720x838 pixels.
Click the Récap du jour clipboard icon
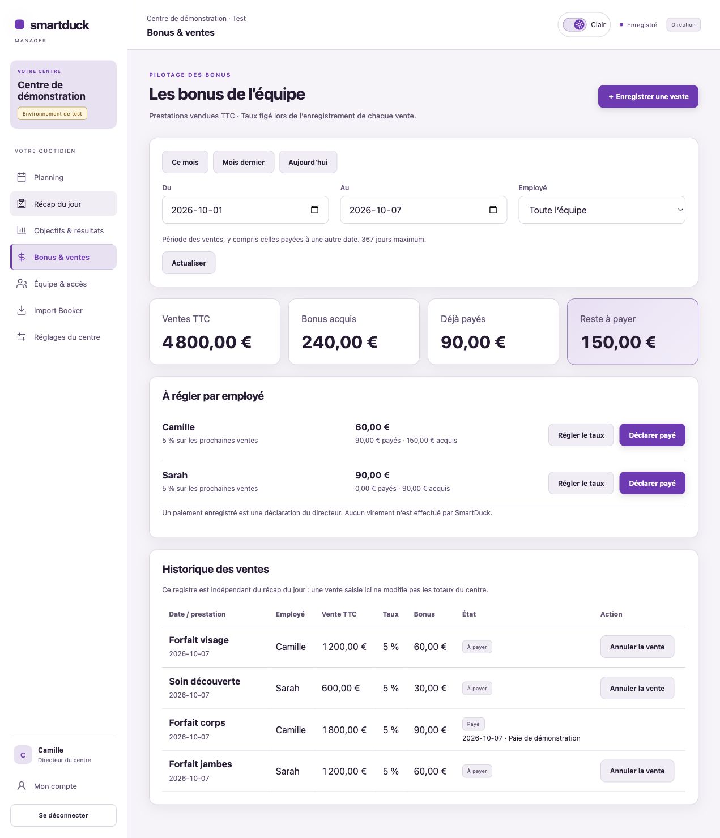(22, 204)
